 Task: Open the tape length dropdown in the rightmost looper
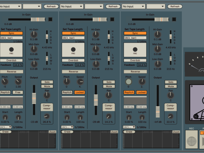pos(135,38)
